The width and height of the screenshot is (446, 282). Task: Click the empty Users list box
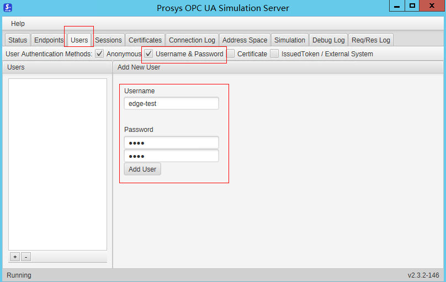[x=58, y=164]
